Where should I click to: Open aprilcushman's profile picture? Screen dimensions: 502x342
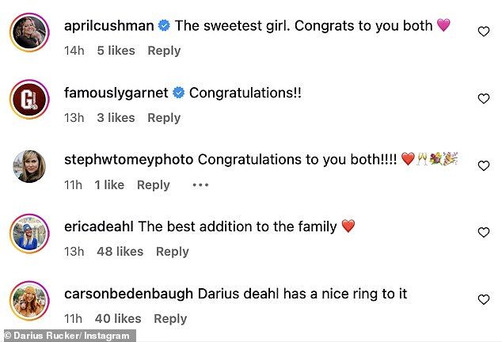coord(31,32)
